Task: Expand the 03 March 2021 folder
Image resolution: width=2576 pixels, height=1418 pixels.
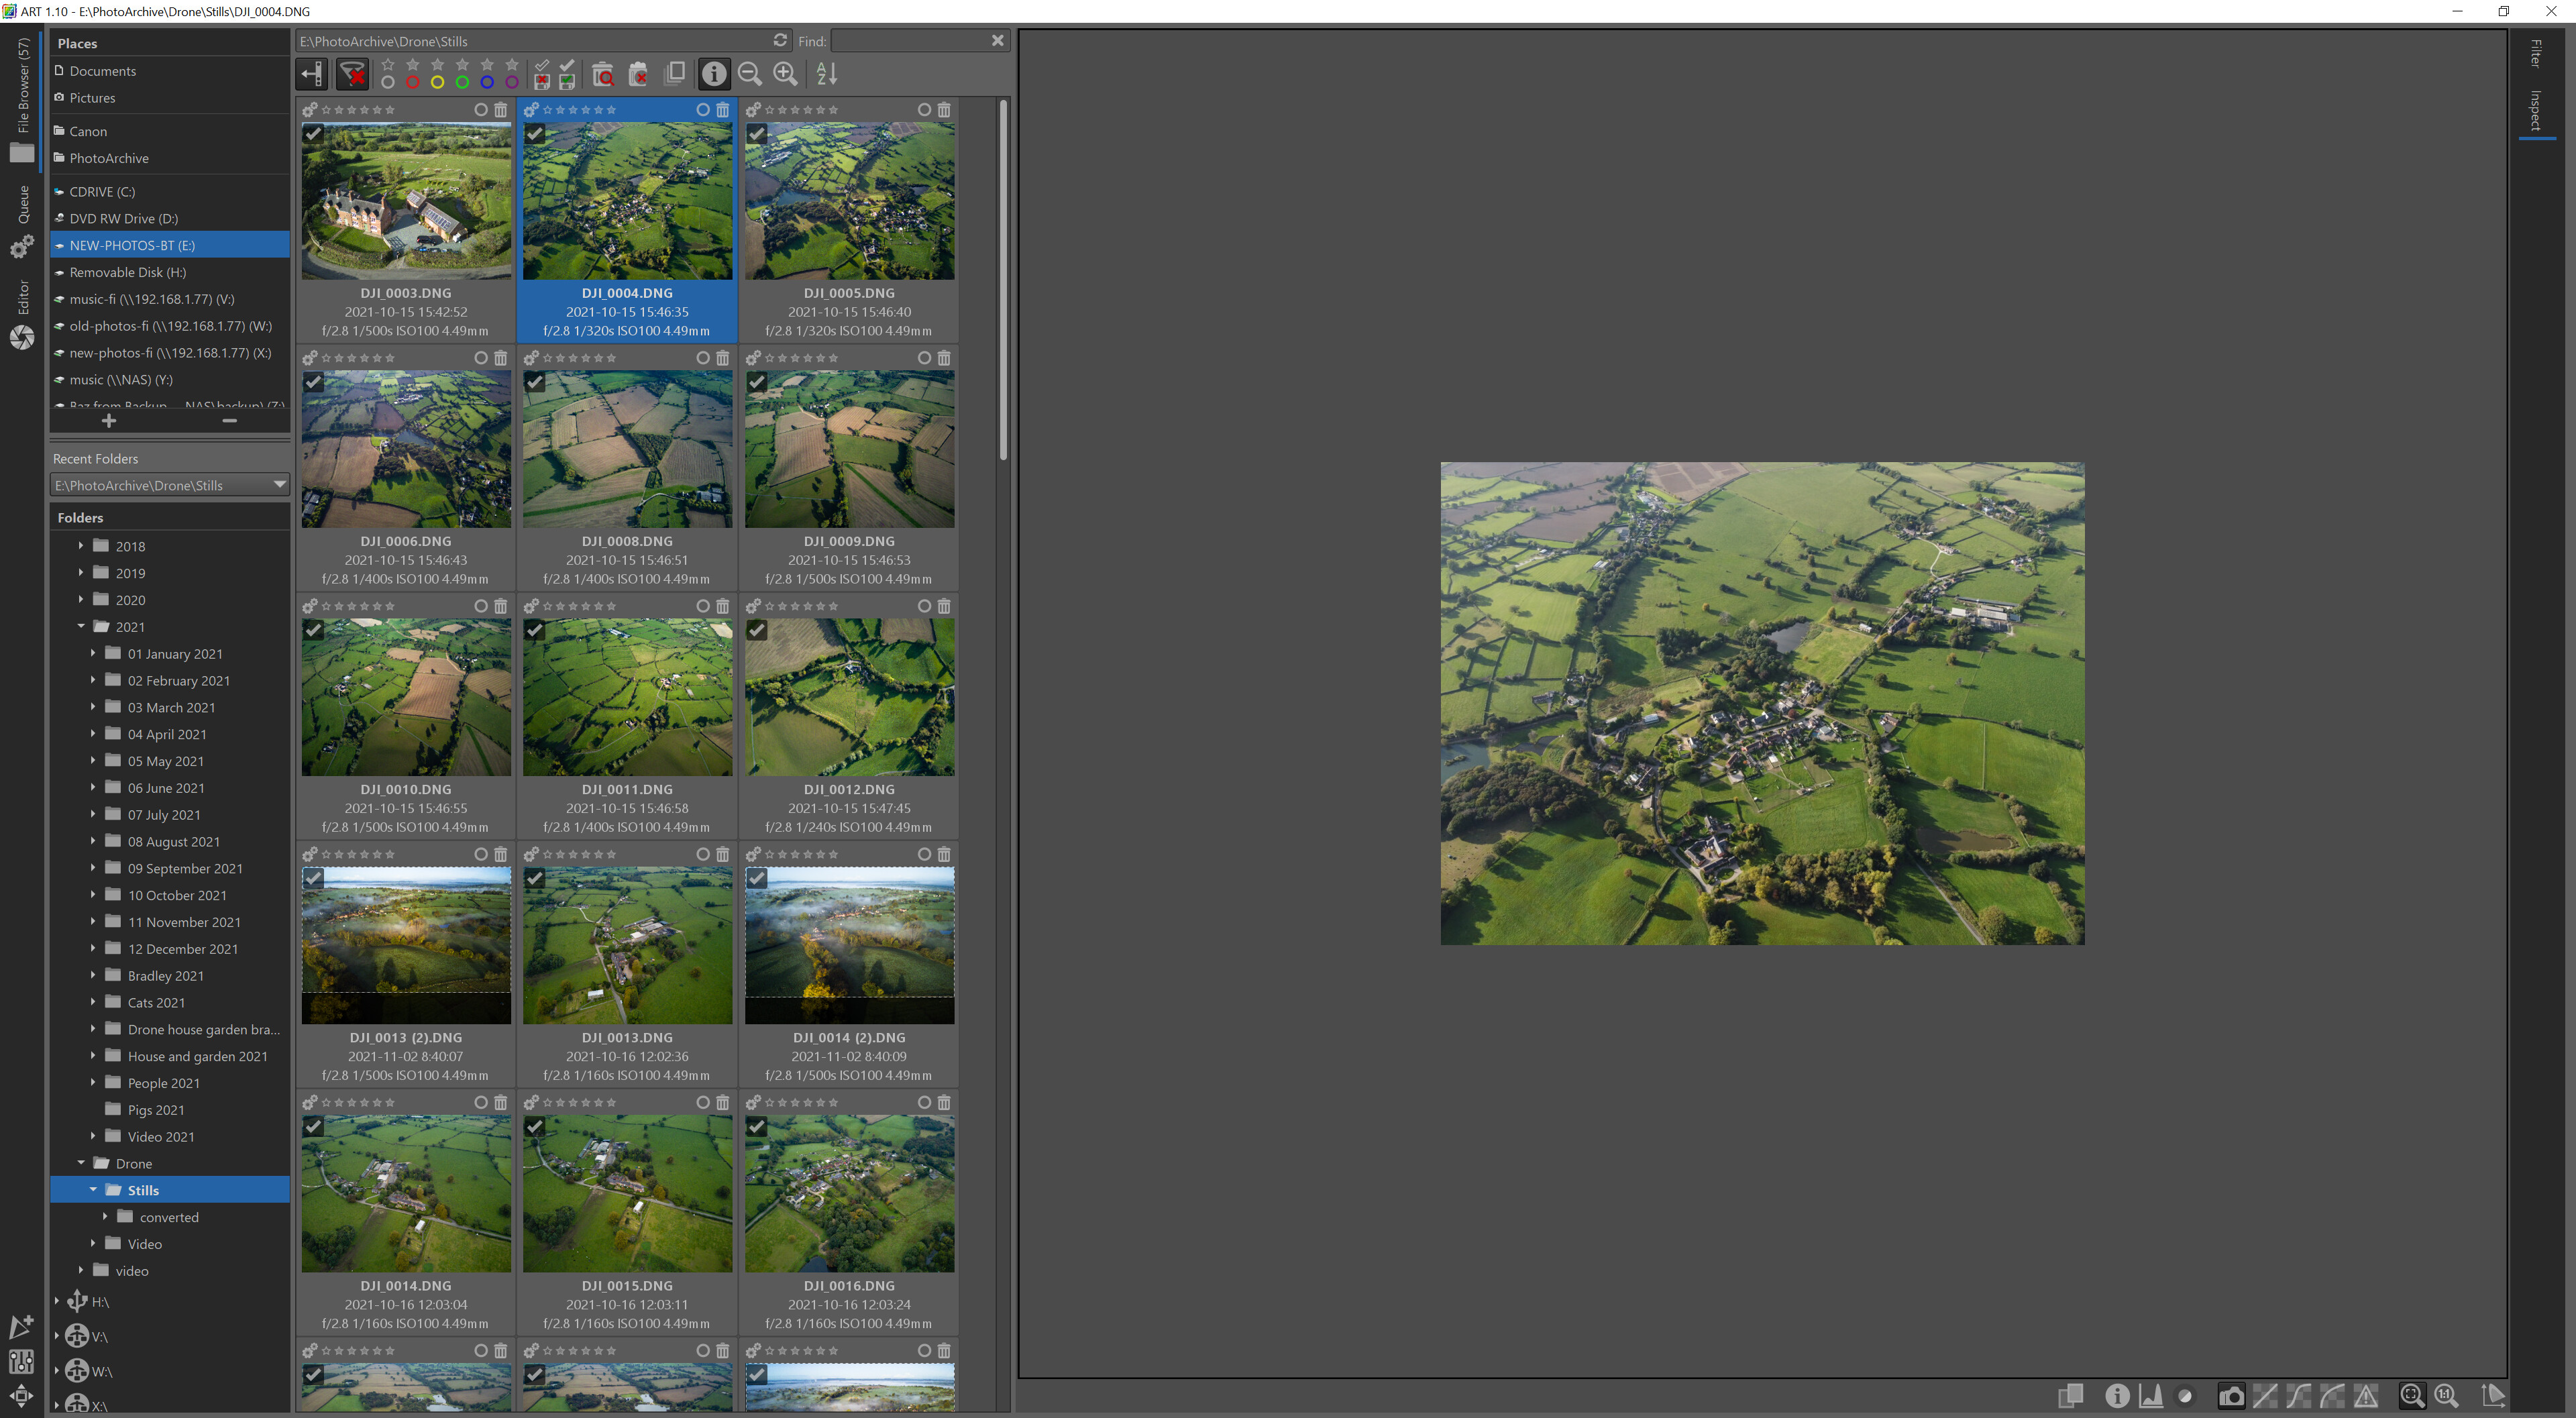Action: coord(92,707)
